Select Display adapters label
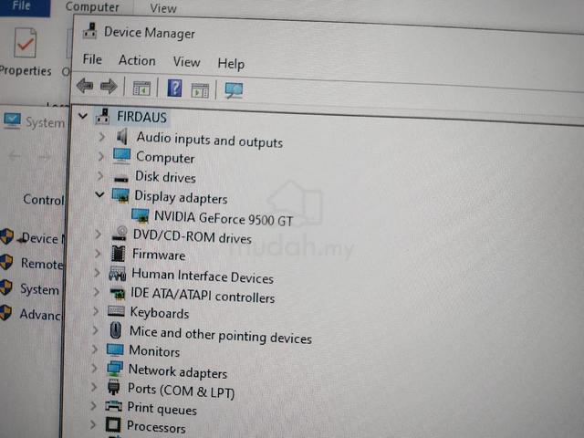 pos(181,197)
